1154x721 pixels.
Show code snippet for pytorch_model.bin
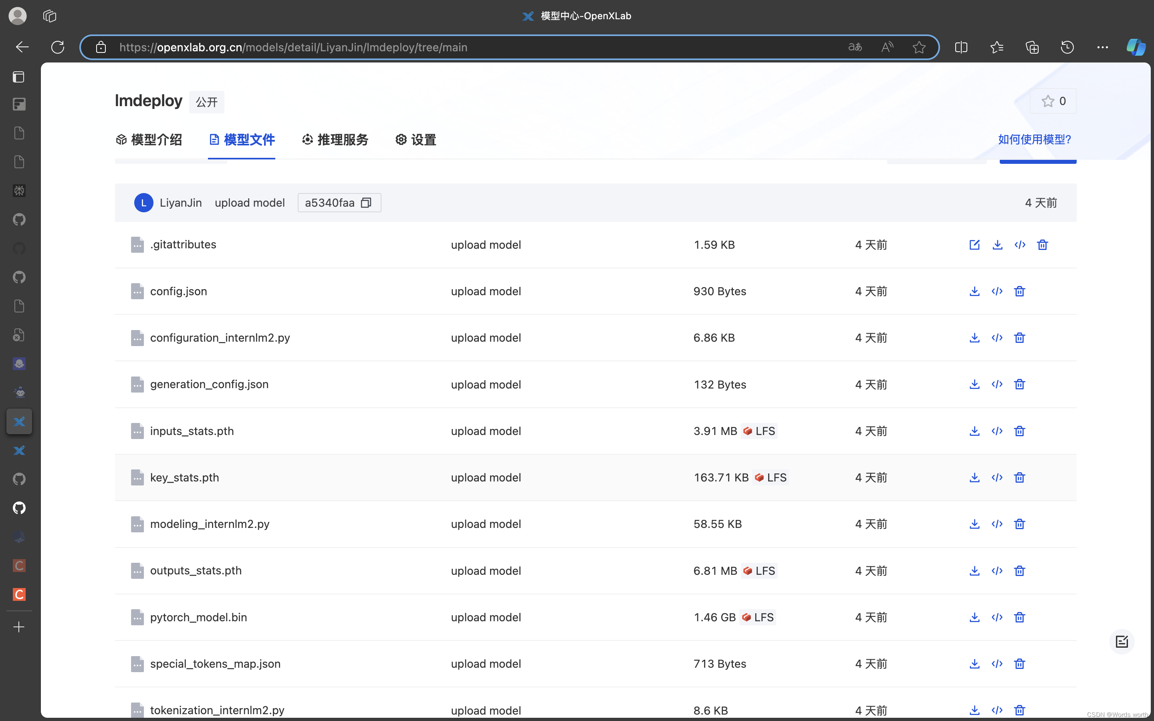(997, 617)
